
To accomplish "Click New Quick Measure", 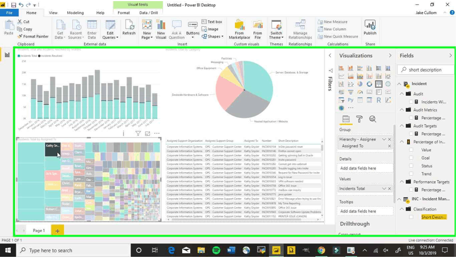I will (338, 36).
